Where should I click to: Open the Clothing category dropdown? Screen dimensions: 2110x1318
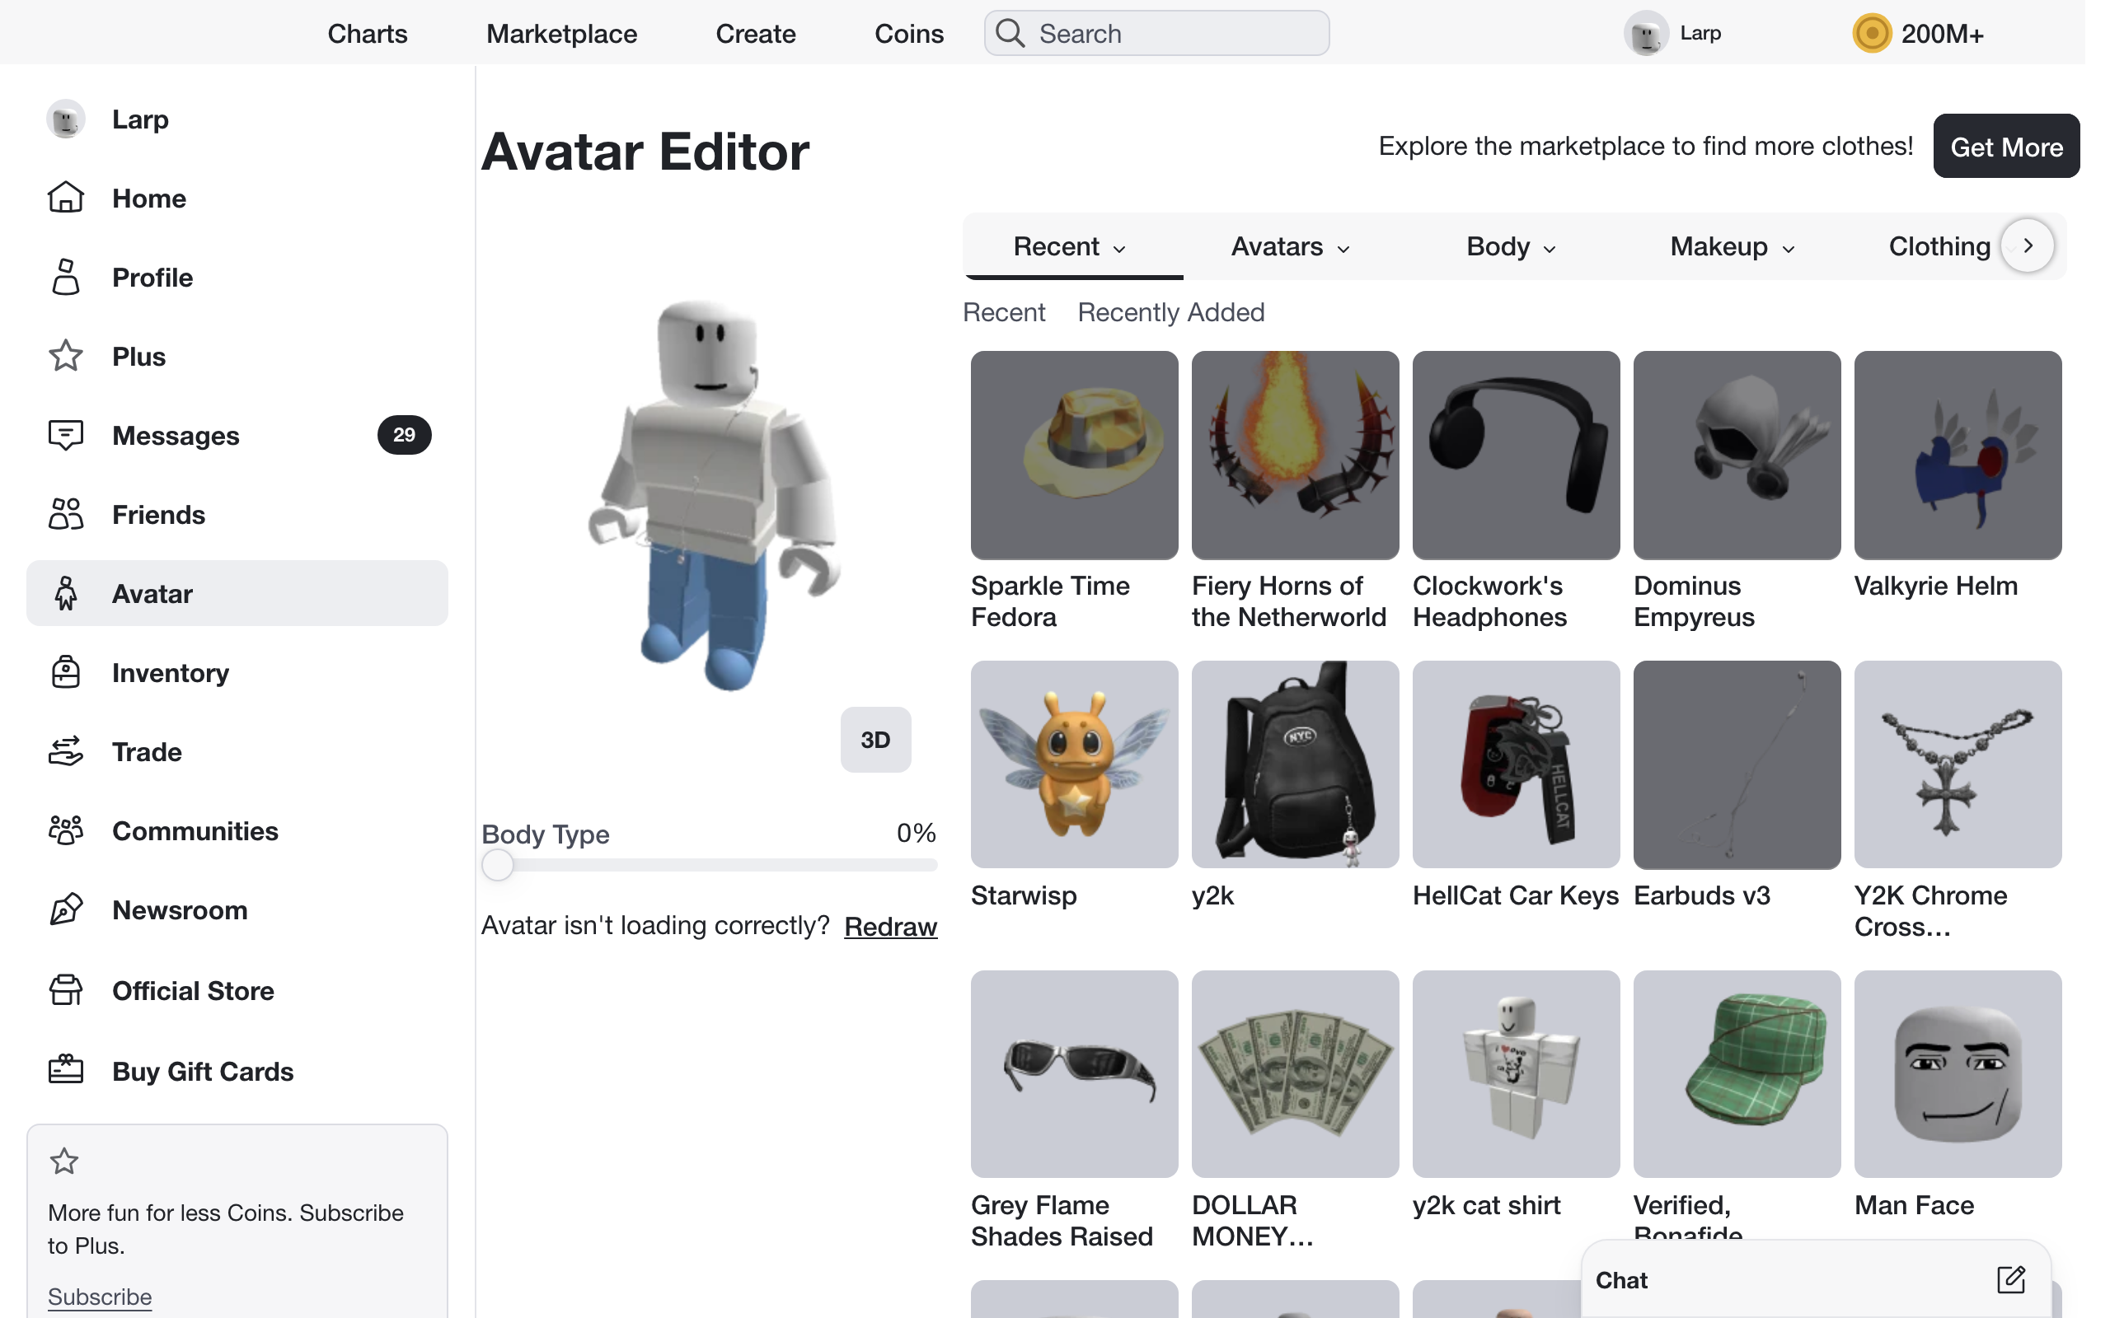tap(1939, 246)
